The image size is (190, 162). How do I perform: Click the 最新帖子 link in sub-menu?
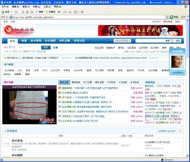pyautogui.click(x=111, y=48)
